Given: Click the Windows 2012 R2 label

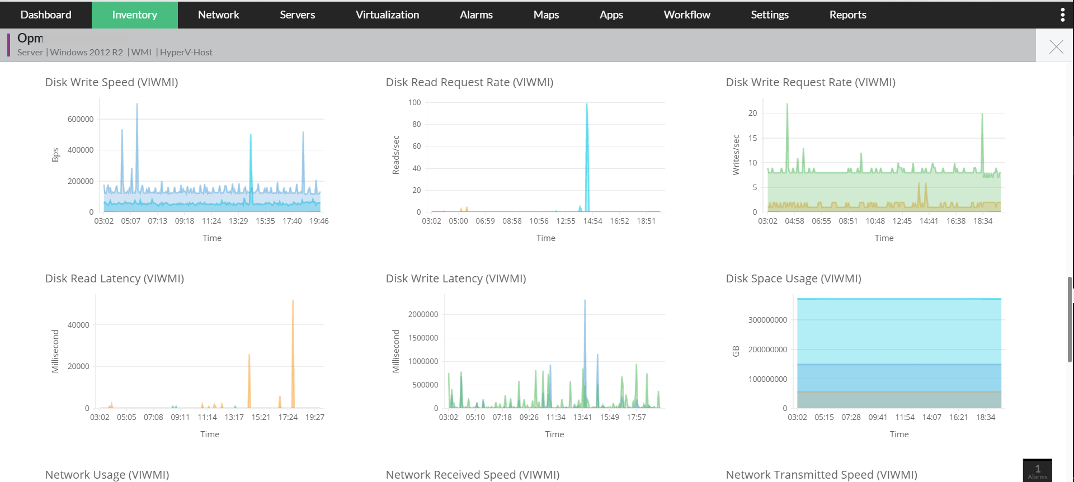Looking at the screenshot, I should (87, 52).
